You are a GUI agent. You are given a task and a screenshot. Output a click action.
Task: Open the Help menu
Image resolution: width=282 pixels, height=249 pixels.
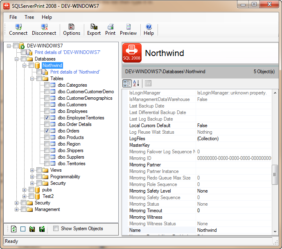(x=47, y=17)
